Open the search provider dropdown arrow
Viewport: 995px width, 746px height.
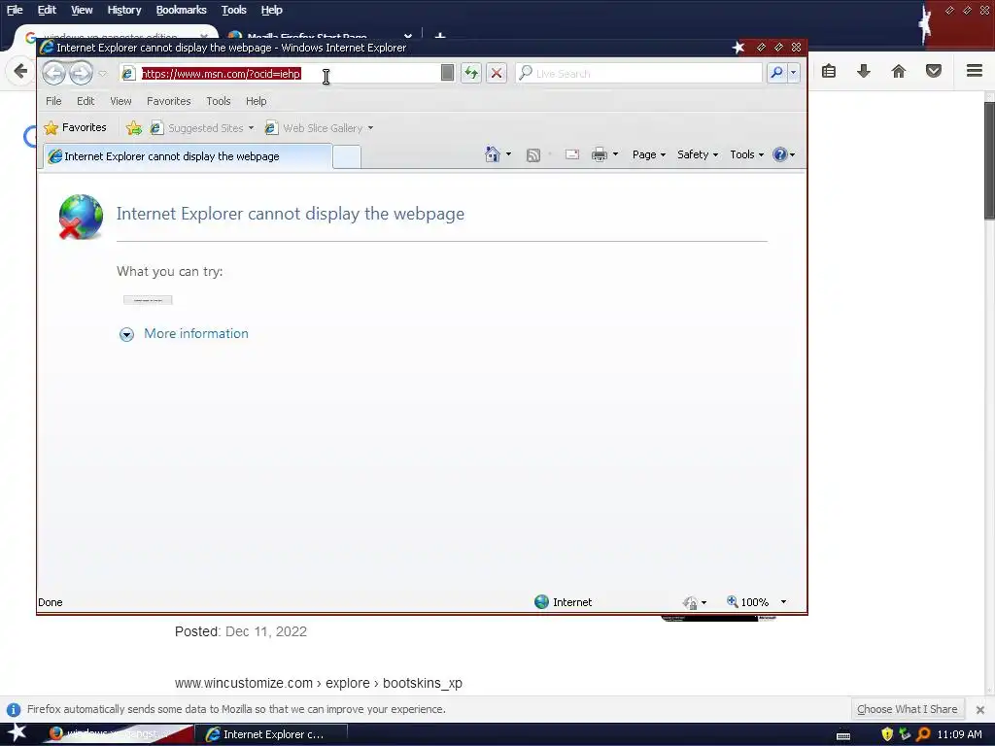793,73
